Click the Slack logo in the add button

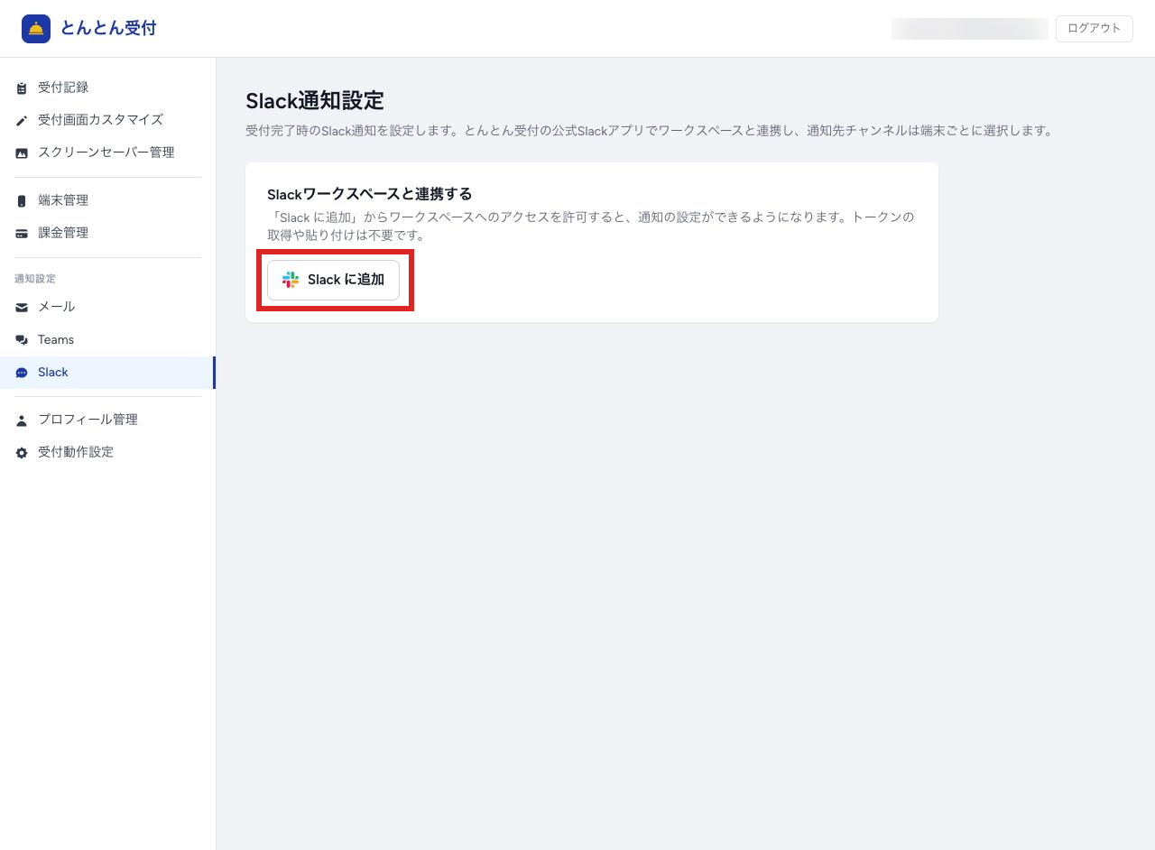(291, 280)
